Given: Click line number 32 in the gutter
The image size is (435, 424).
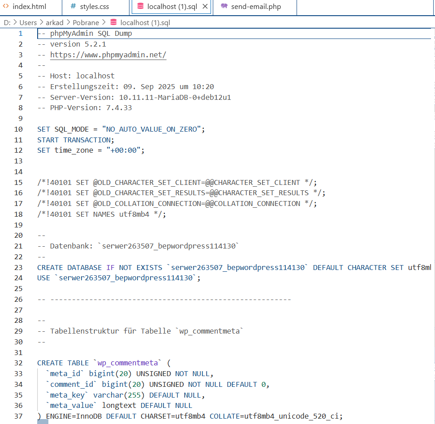Looking at the screenshot, I should (x=18, y=363).
